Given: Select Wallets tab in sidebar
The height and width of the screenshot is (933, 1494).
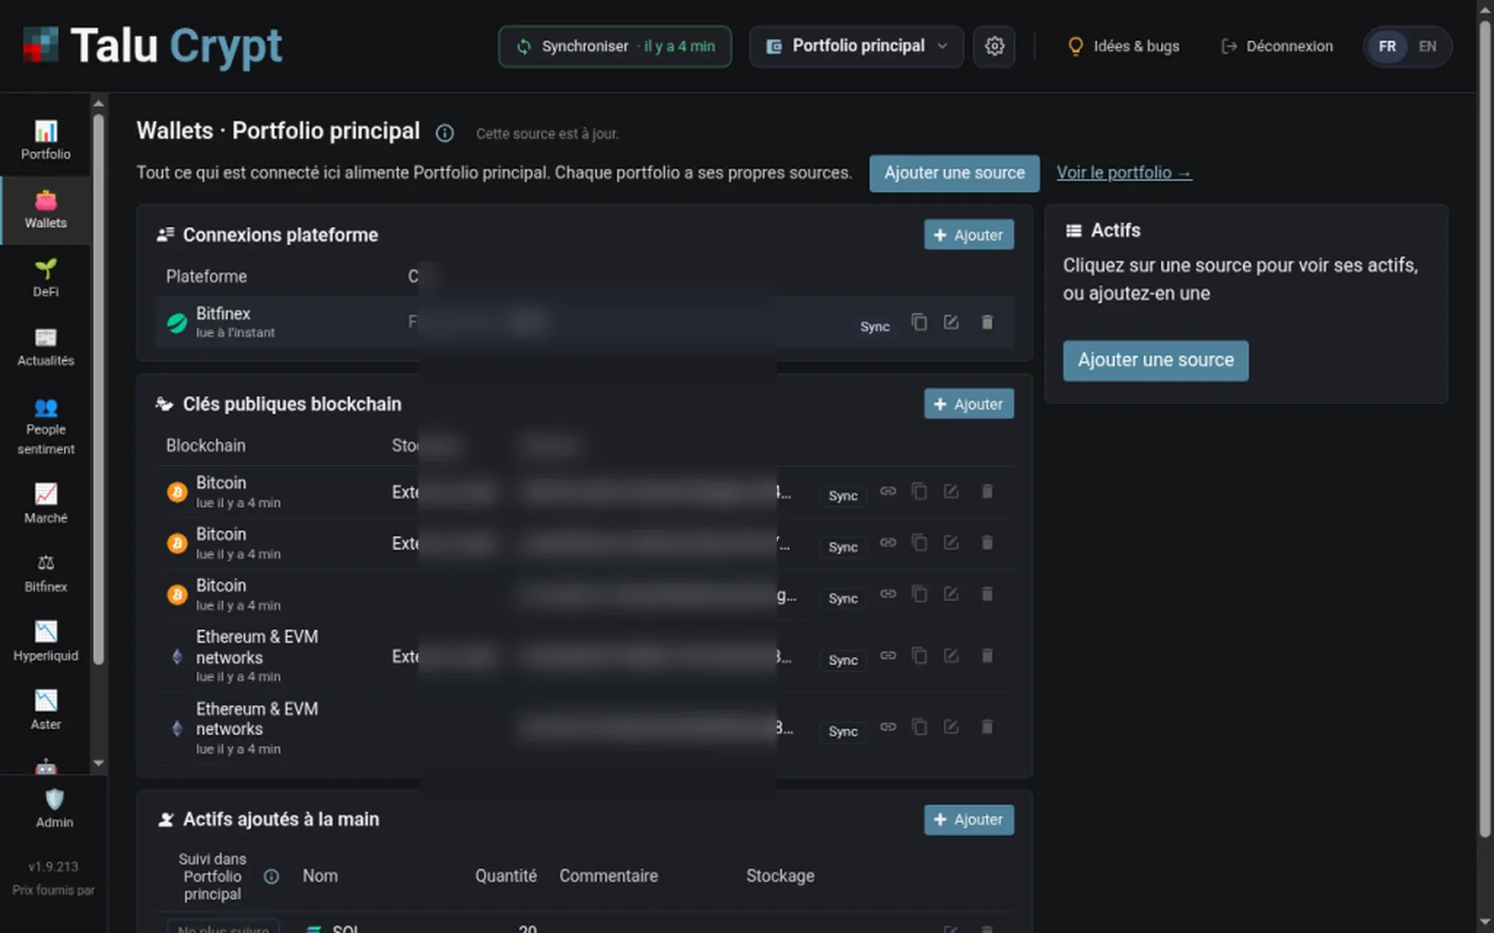Looking at the screenshot, I should coord(46,210).
